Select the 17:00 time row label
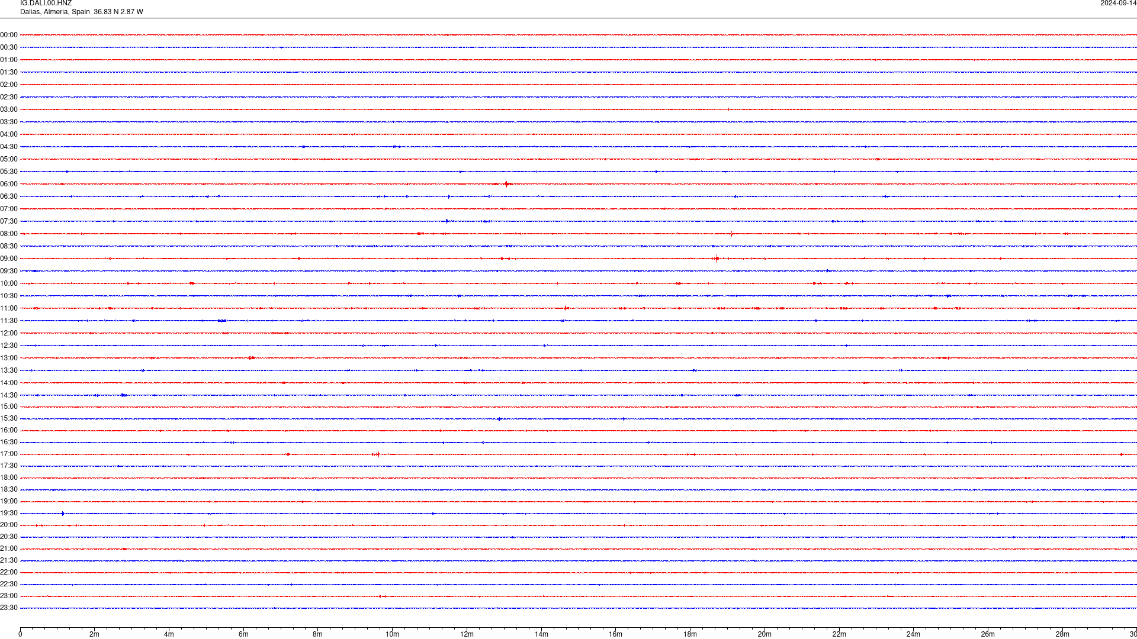This screenshot has height=639, width=1137. pyautogui.click(x=9, y=454)
